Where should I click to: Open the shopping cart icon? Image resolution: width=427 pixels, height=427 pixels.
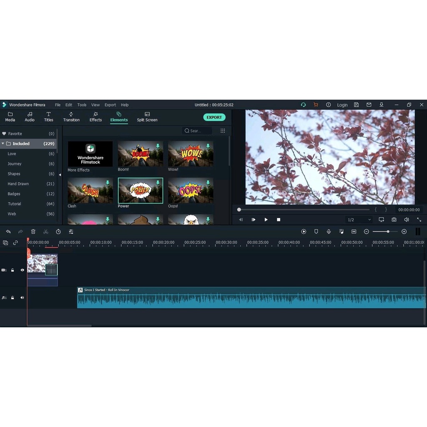316,105
